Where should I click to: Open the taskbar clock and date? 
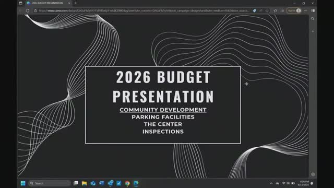click(x=303, y=183)
